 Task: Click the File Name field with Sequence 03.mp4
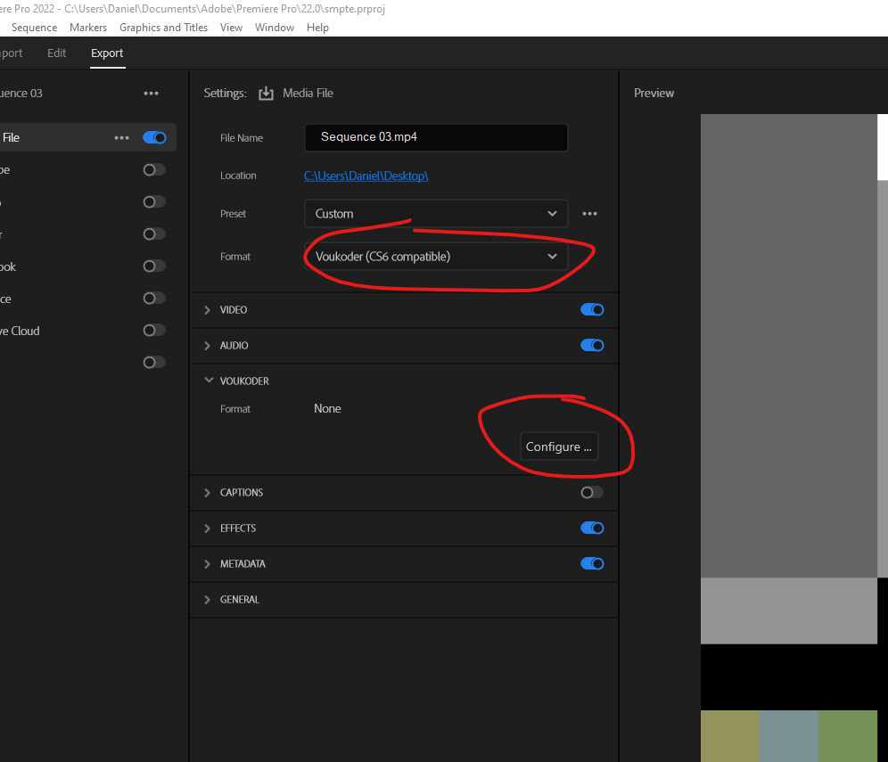click(436, 138)
